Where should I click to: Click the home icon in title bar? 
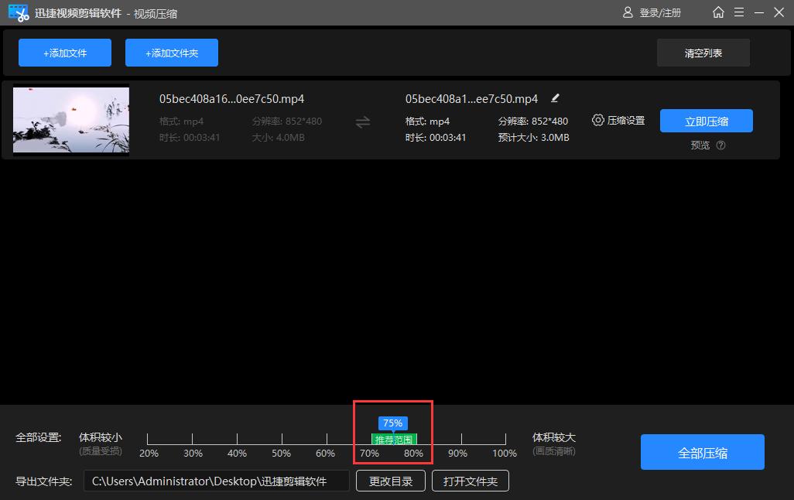point(719,12)
